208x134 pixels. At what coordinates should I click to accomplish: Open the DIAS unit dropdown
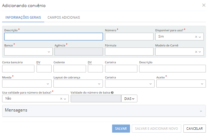129,98
